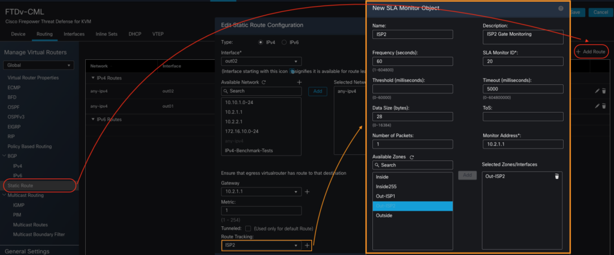Select 10.2.2.1 in Available Network list

tap(261, 122)
